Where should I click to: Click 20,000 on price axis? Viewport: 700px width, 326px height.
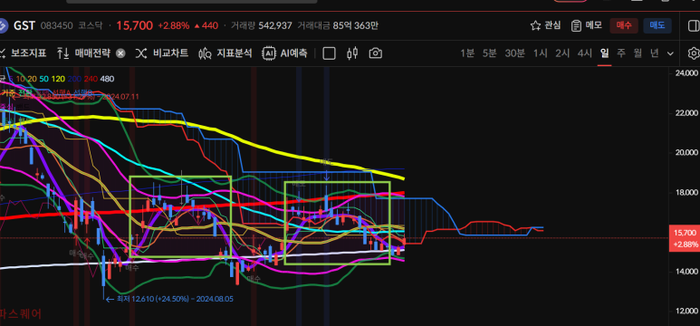click(x=686, y=152)
